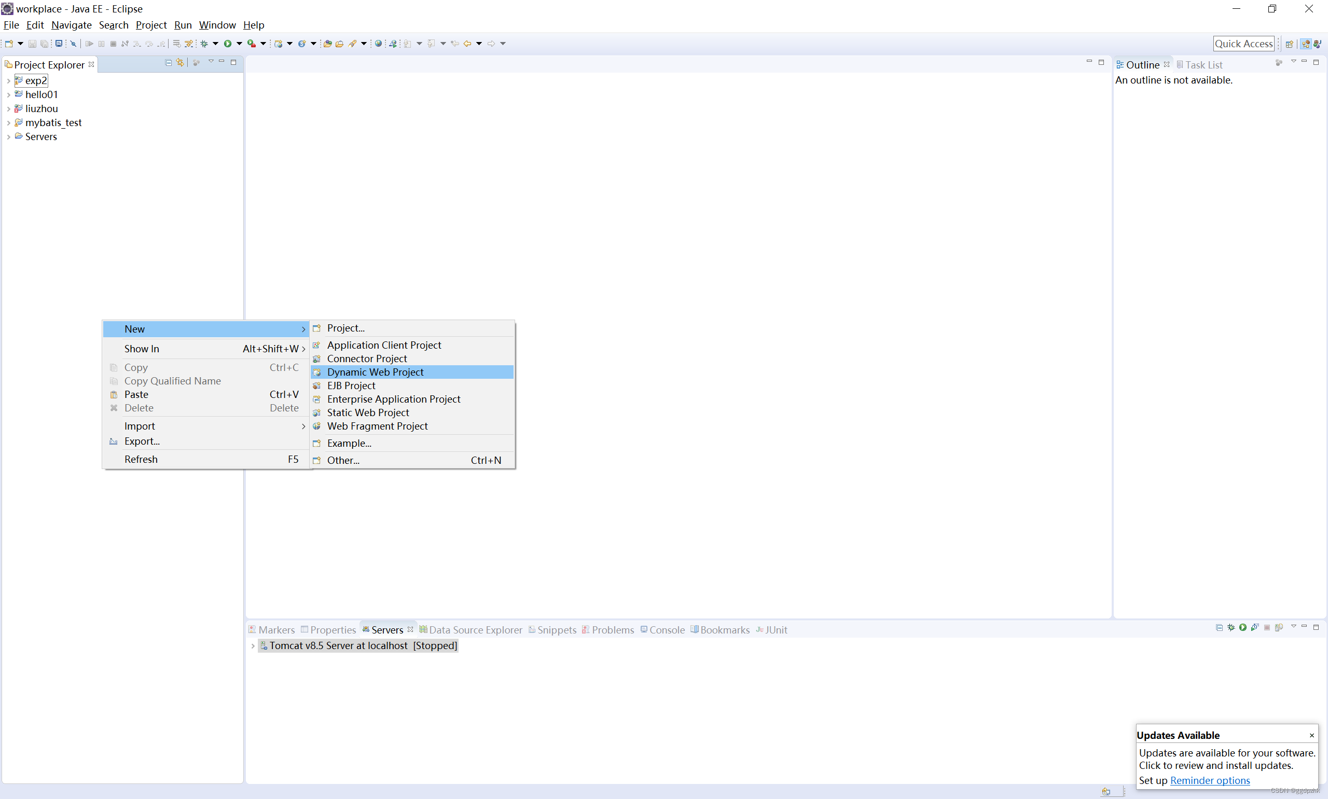
Task: Click the Open Type toolbar icon
Action: point(328,44)
